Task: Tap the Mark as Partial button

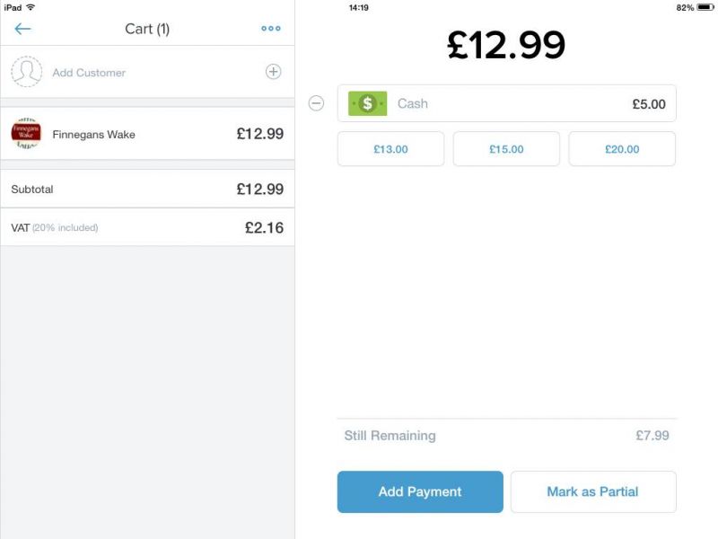Action: [x=593, y=491]
